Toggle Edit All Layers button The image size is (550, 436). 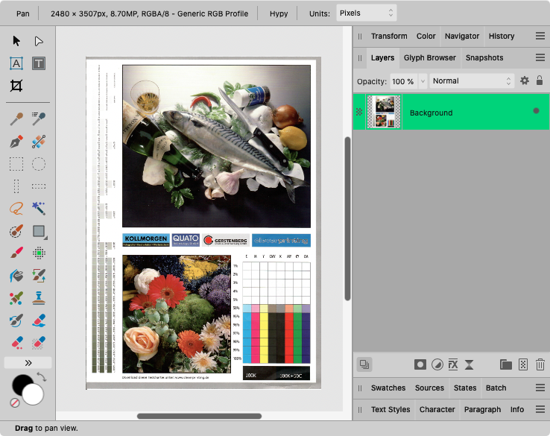click(x=364, y=364)
